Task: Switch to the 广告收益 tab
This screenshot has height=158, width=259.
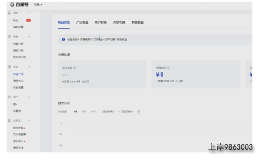Action: (83, 22)
